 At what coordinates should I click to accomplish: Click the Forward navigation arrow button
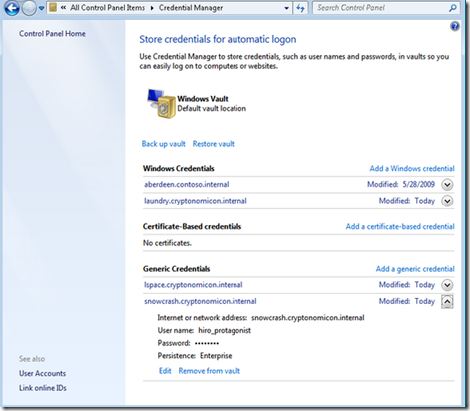pos(29,8)
